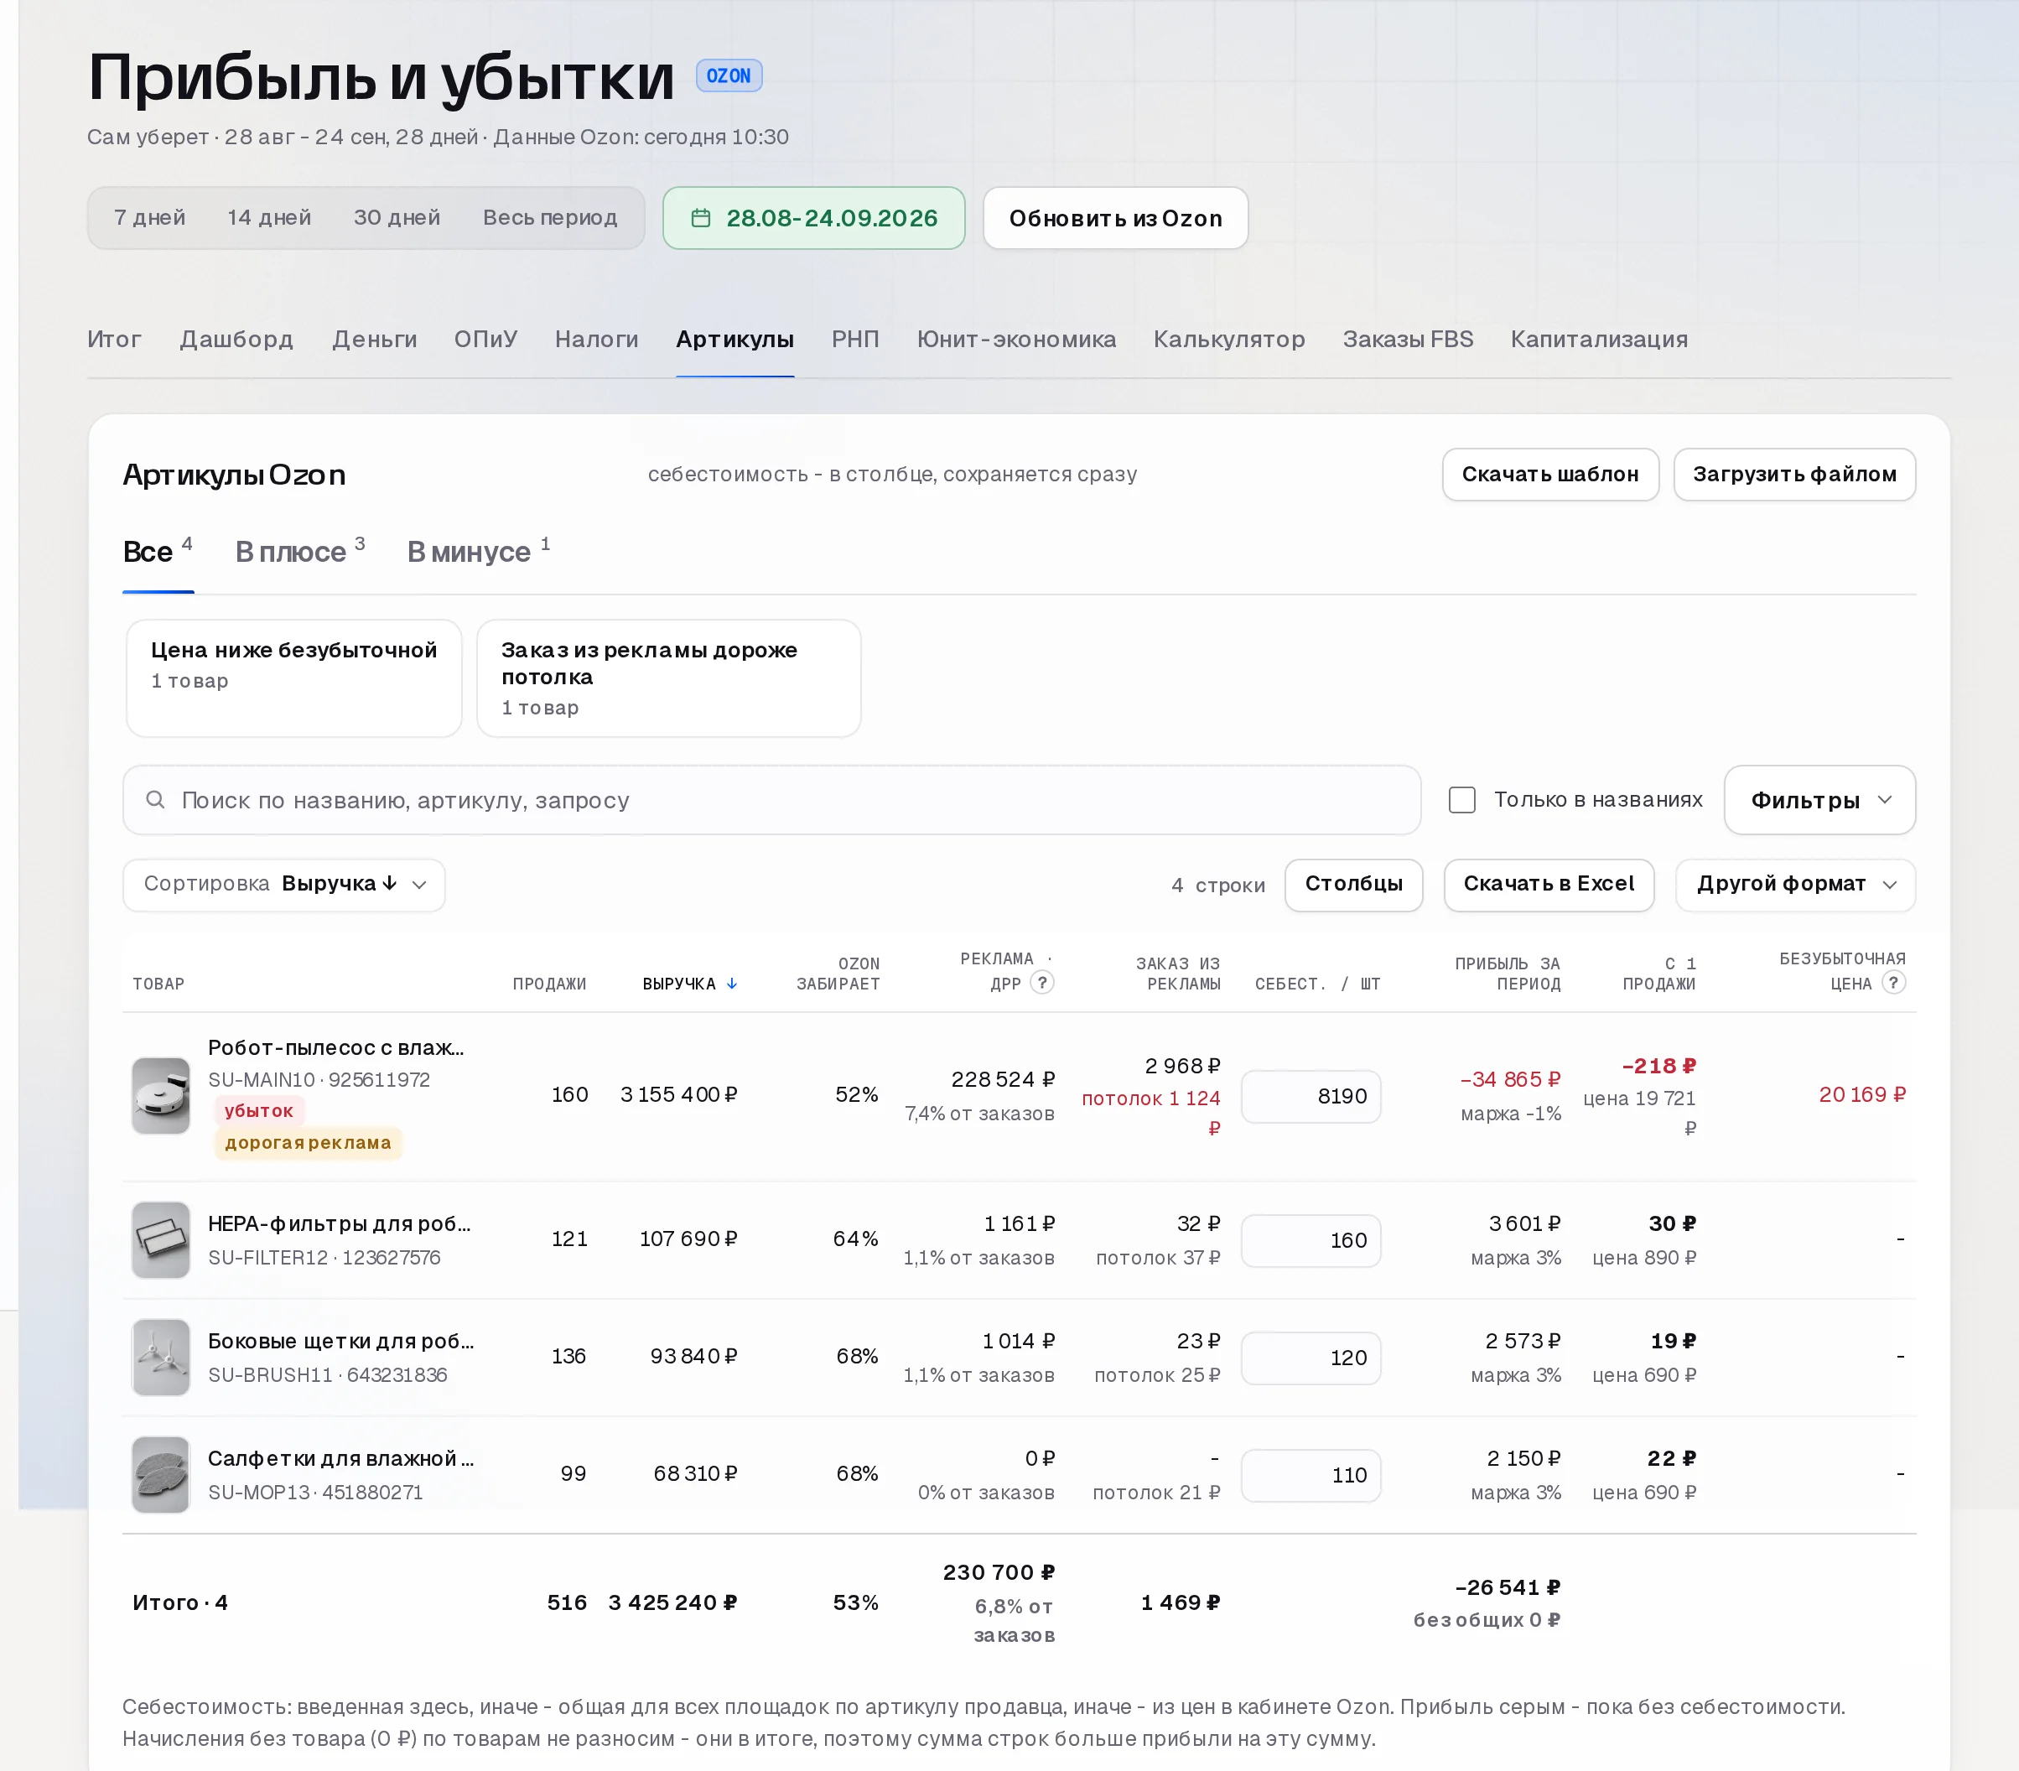2019x1771 pixels.
Task: Open Цена ниже безубыточной card
Action: [294, 678]
